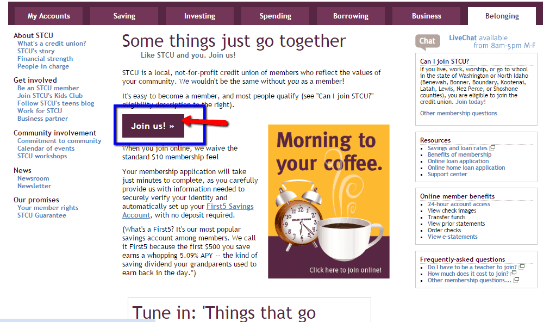Open Benefits of membership link
The width and height of the screenshot is (556, 322).
pos(460,154)
